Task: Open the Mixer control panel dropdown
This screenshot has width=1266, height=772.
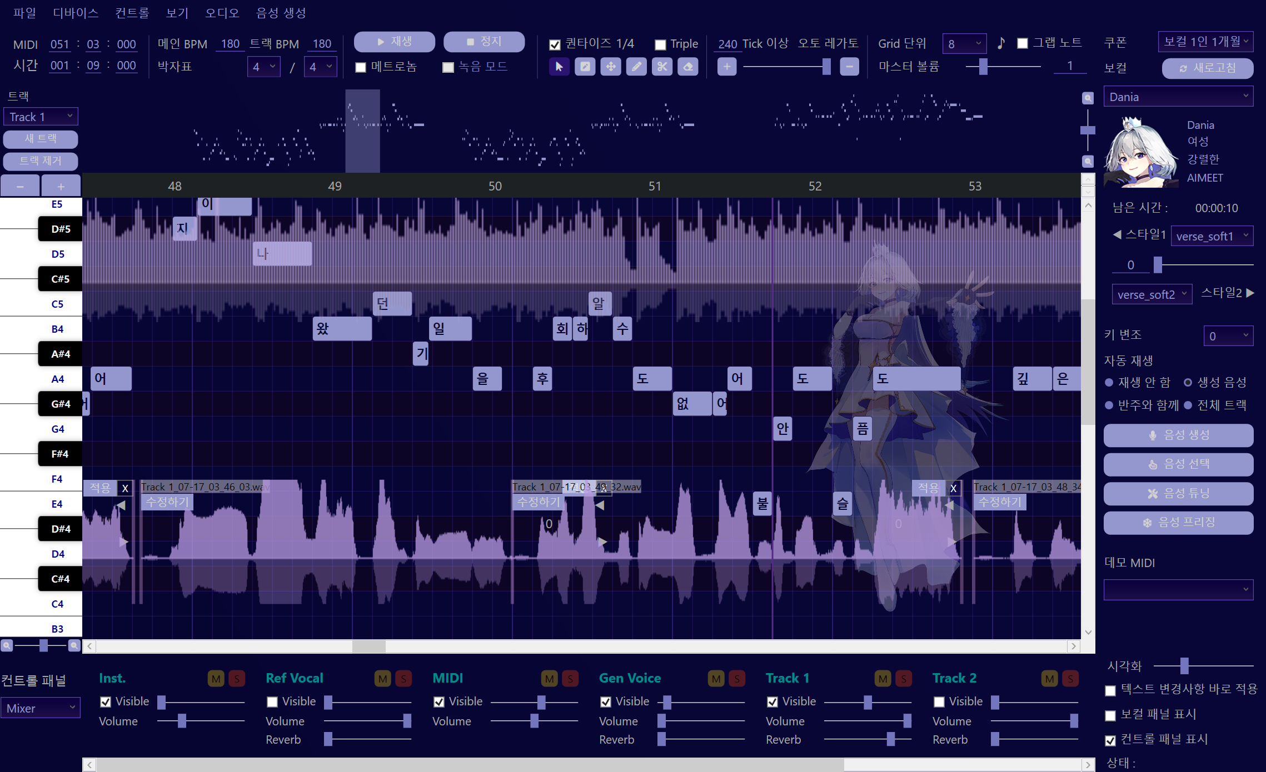Action: click(40, 708)
